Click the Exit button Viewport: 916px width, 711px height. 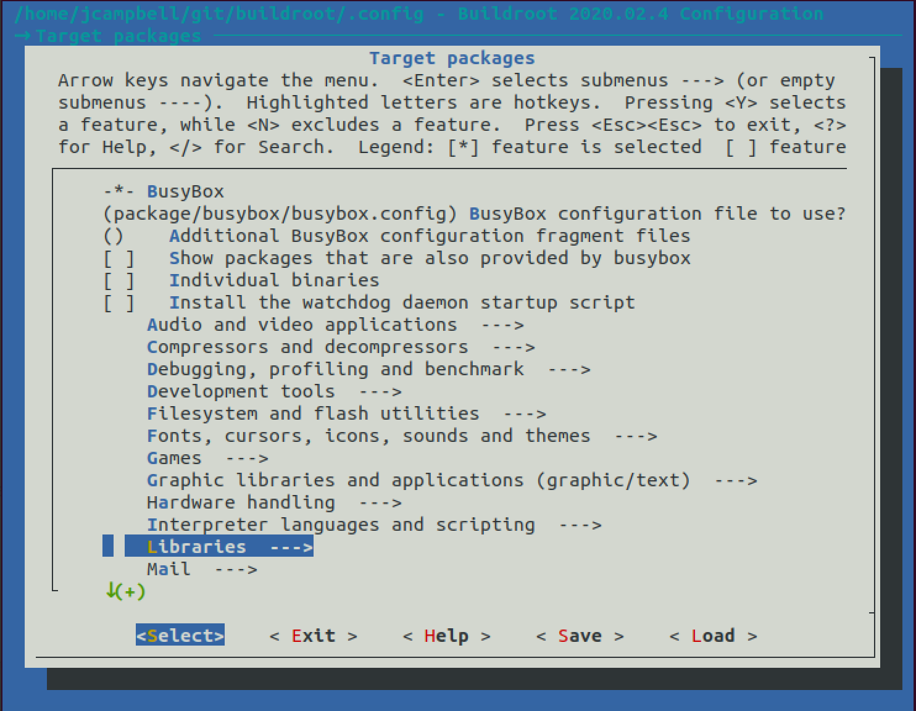(314, 636)
